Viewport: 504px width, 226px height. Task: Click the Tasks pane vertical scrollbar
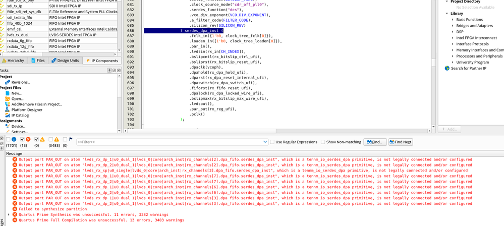pos(120,103)
